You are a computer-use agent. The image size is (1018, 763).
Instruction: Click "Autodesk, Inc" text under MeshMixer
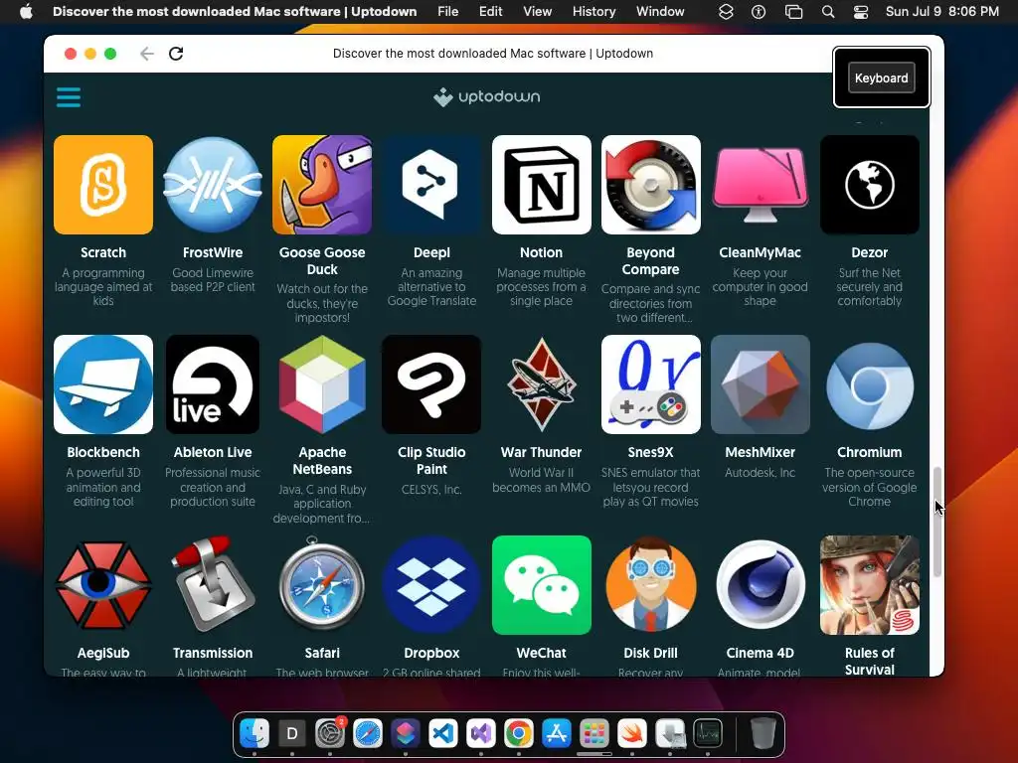click(761, 472)
